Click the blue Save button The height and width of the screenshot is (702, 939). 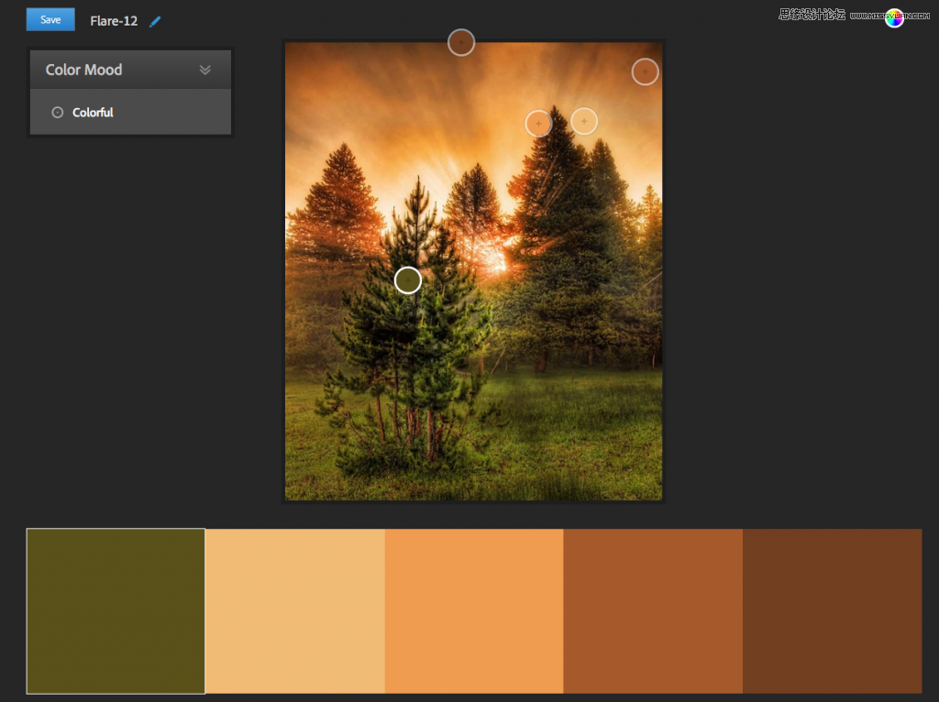click(50, 19)
